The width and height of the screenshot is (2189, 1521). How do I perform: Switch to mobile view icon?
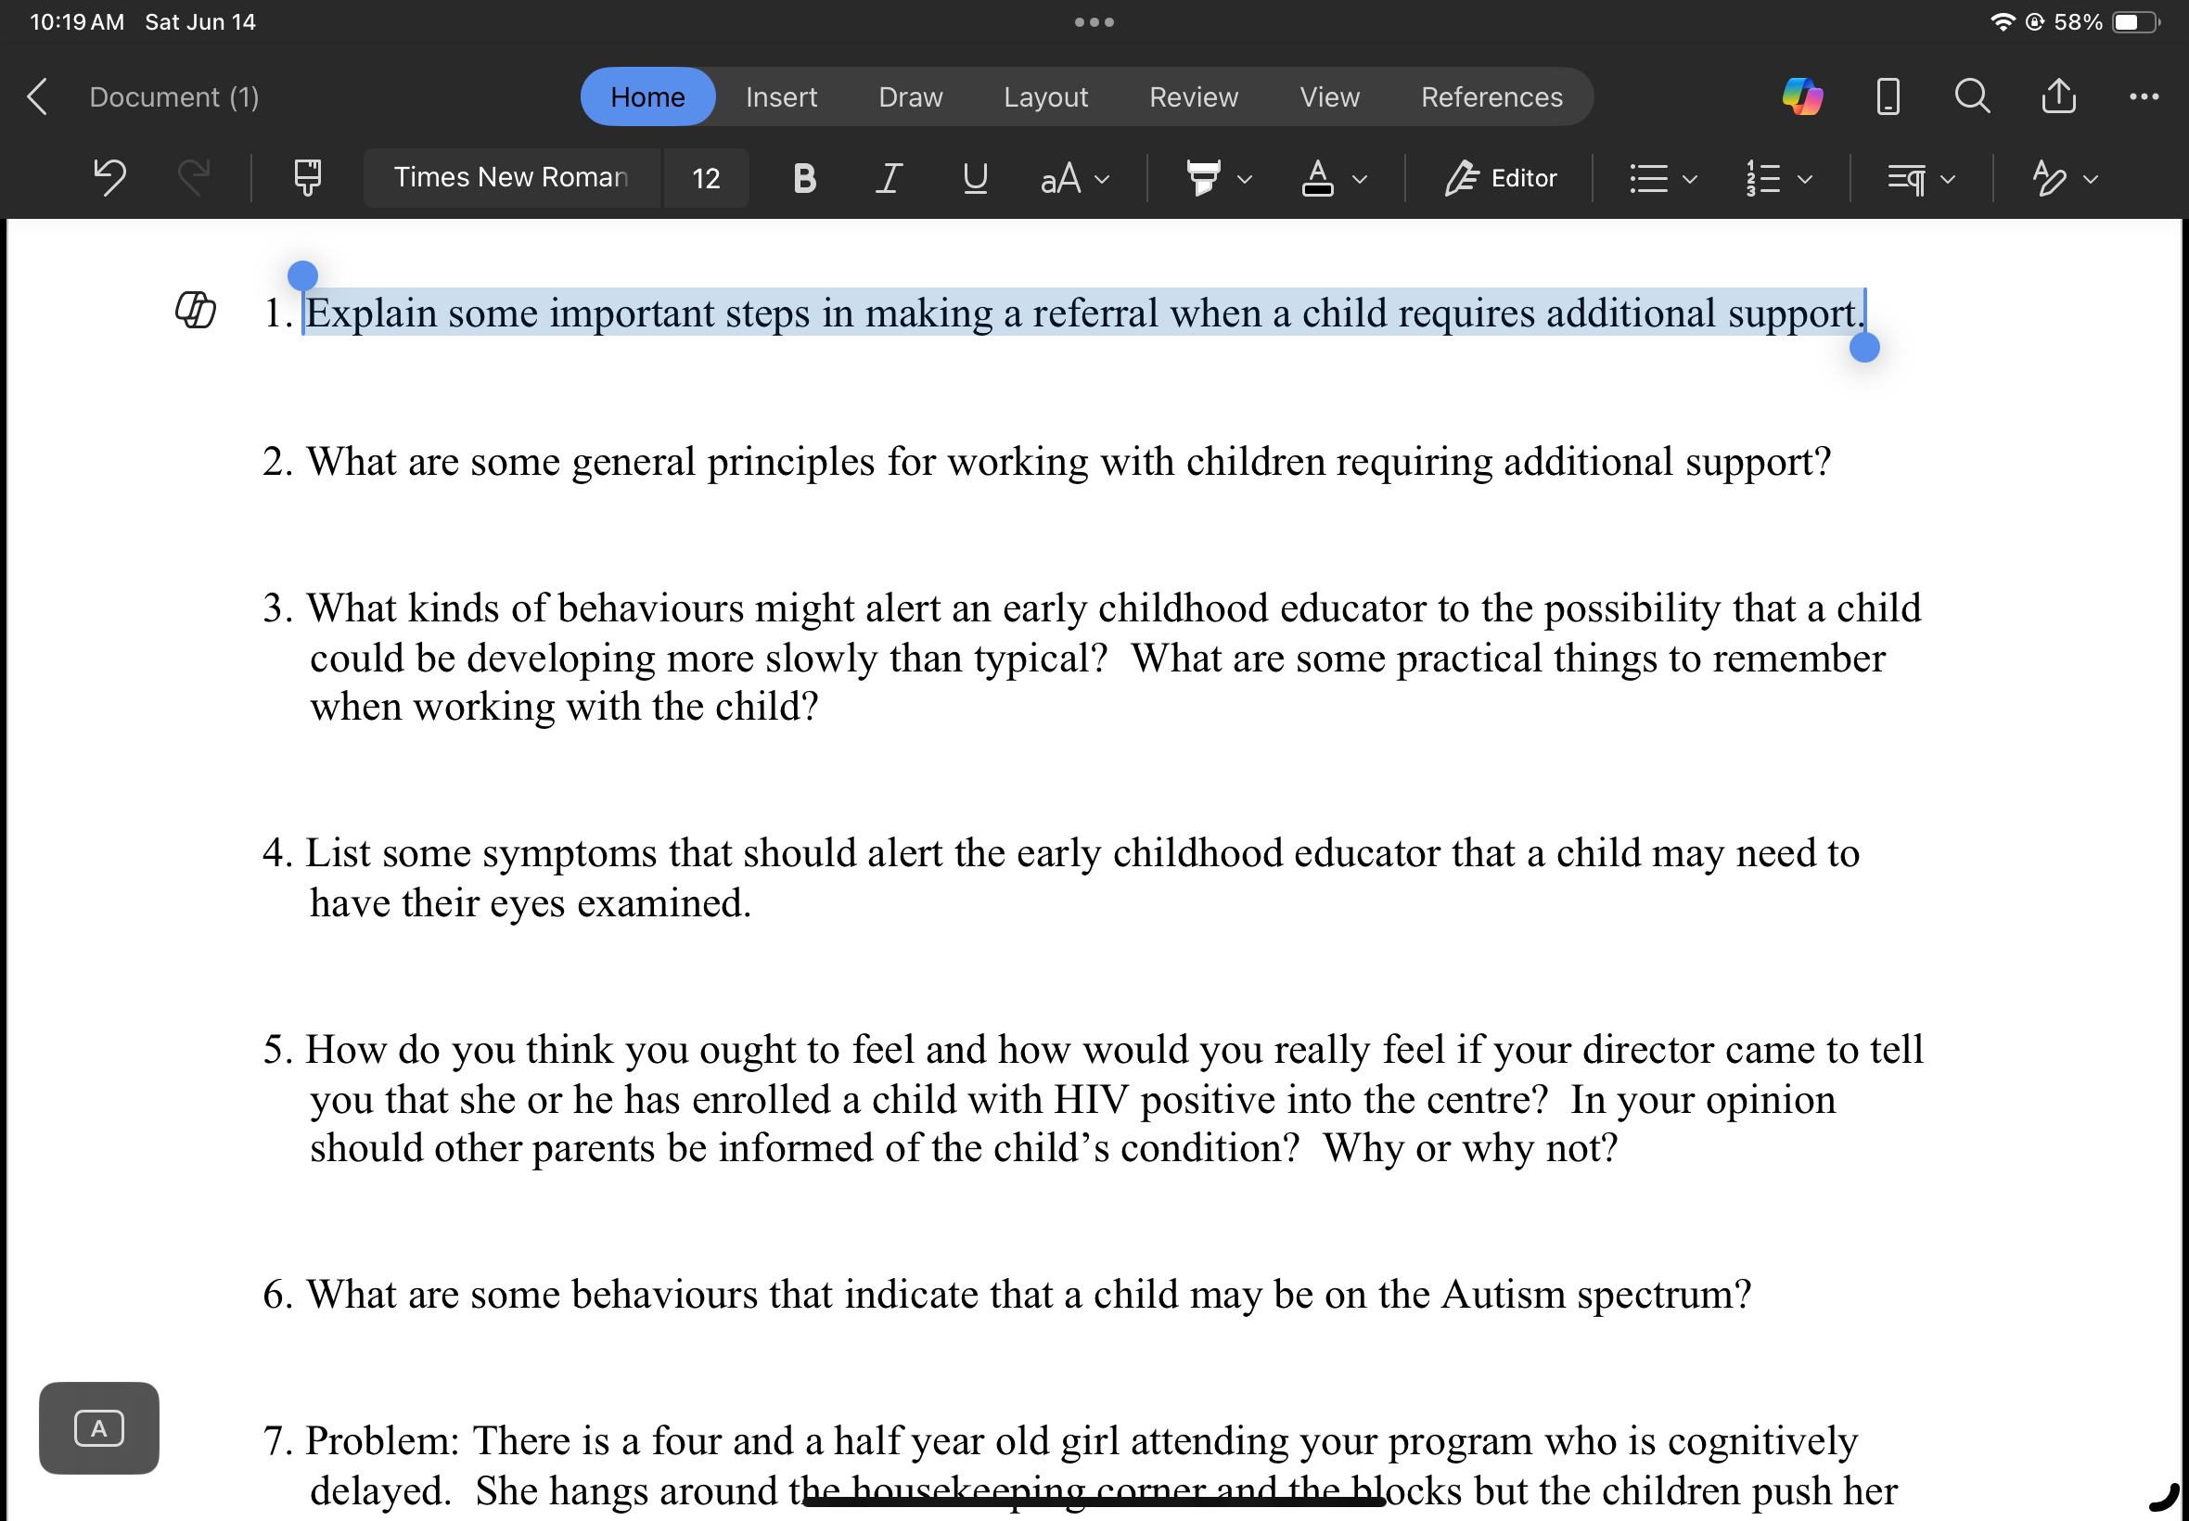click(1887, 96)
